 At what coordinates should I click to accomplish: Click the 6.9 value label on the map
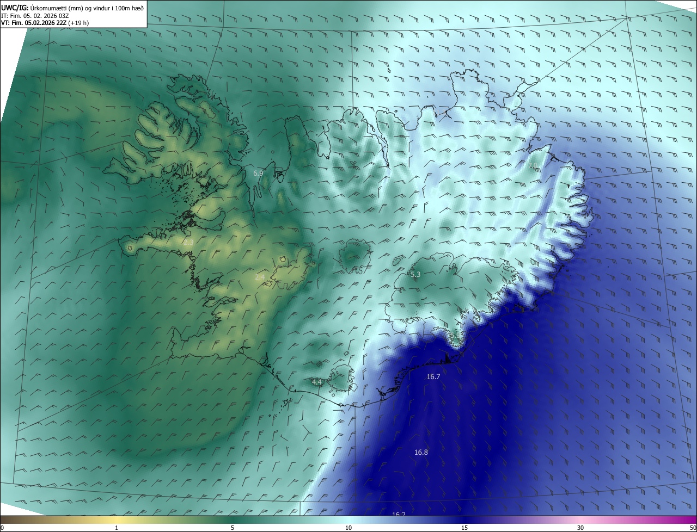(258, 173)
